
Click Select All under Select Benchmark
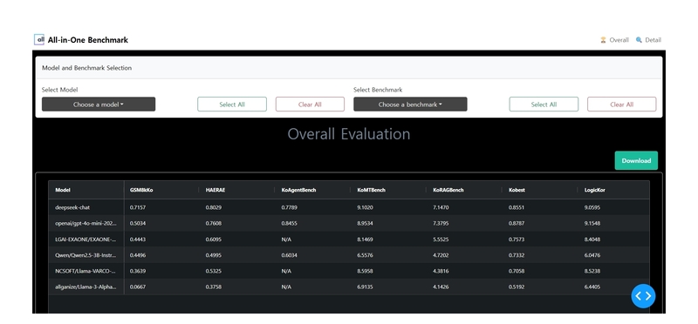[x=544, y=105]
